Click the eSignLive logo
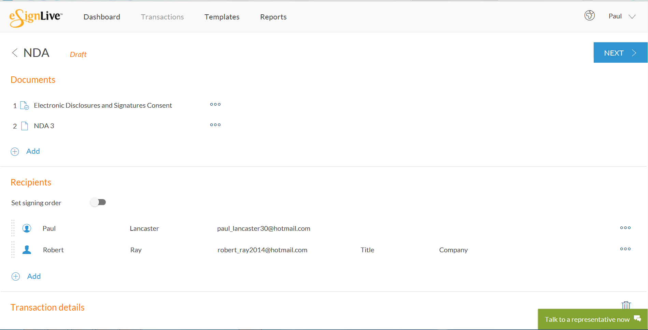 [x=36, y=17]
